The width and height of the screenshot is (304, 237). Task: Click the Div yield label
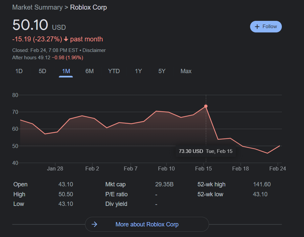point(116,204)
